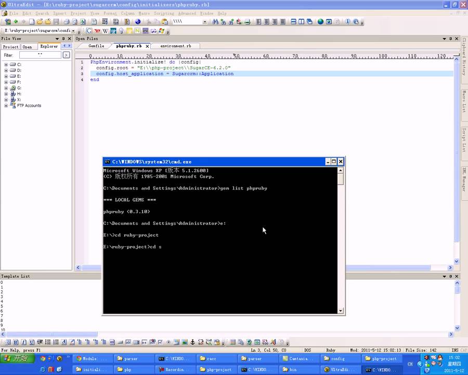The width and height of the screenshot is (468, 375).
Task: Click the green globe web icon
Action: point(320,21)
